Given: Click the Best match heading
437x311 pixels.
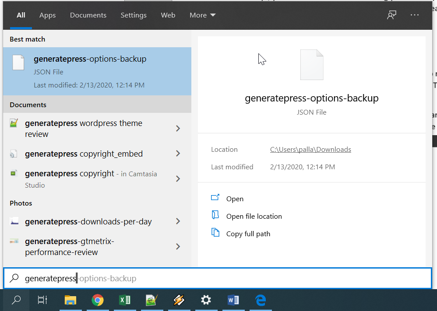Looking at the screenshot, I should coord(27,39).
